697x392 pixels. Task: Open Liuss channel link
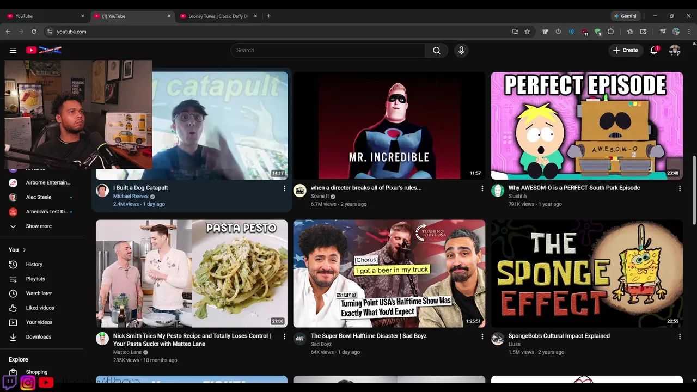[x=515, y=344]
